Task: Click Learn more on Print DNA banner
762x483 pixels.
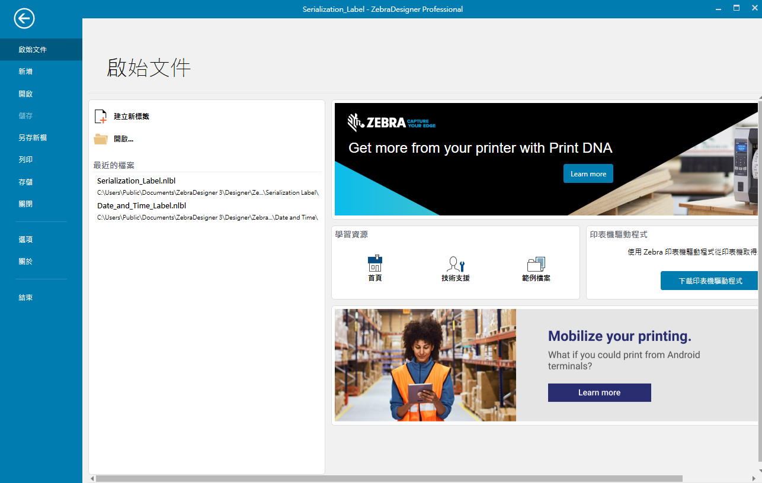Action: coord(588,174)
